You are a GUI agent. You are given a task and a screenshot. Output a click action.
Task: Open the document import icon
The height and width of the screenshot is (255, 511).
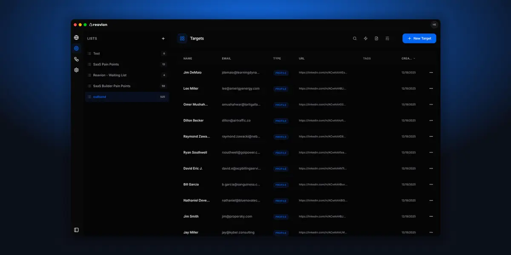coord(376,38)
